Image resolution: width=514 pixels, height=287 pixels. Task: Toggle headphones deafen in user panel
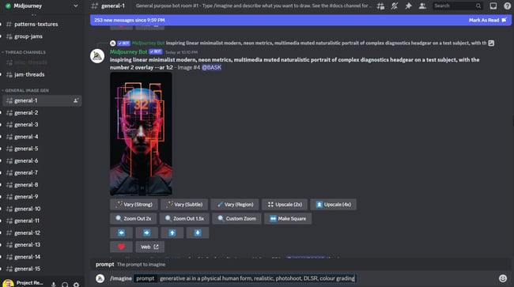[65, 284]
